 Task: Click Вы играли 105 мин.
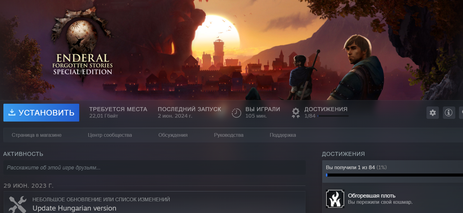pyautogui.click(x=263, y=113)
